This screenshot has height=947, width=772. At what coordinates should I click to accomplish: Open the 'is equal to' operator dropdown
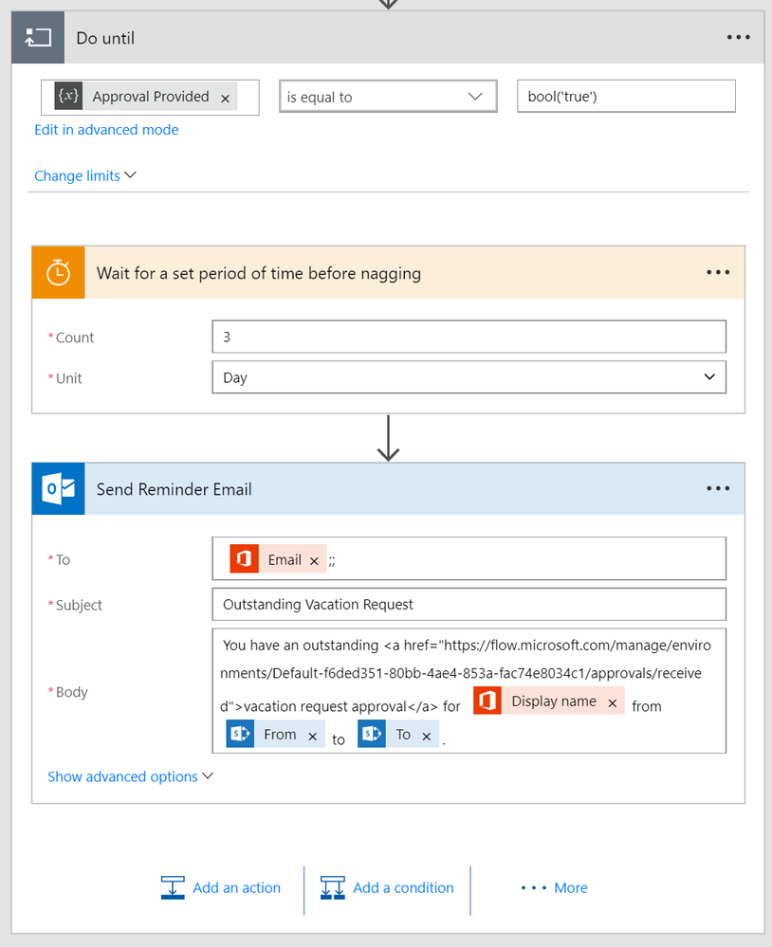point(387,97)
